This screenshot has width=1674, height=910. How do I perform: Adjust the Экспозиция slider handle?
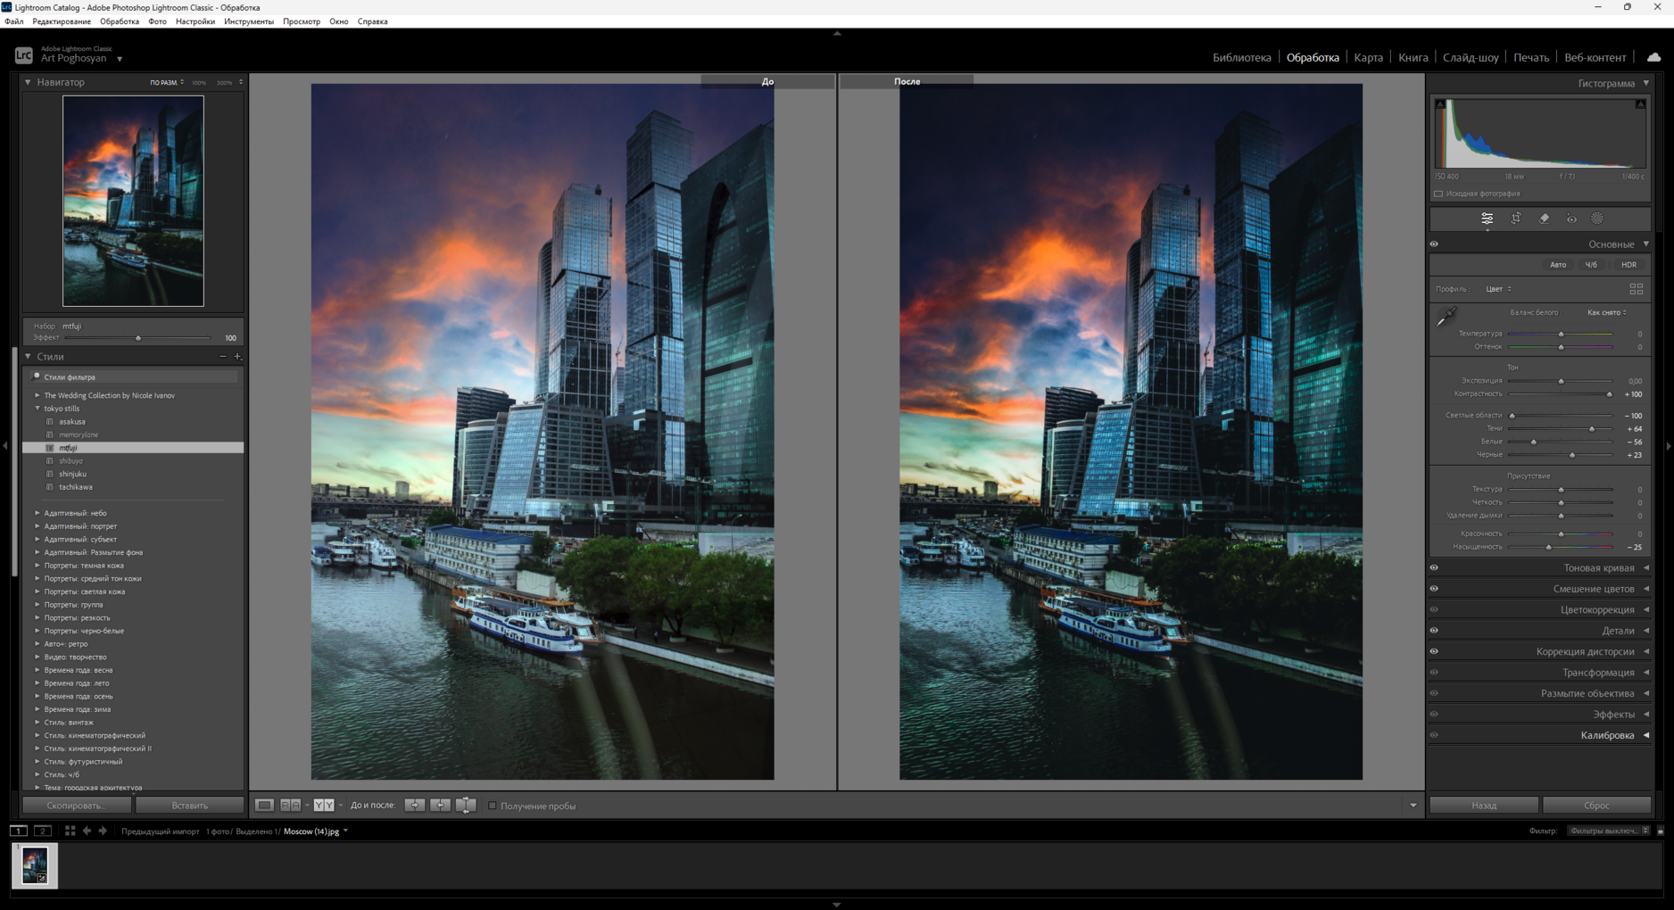1561,381
